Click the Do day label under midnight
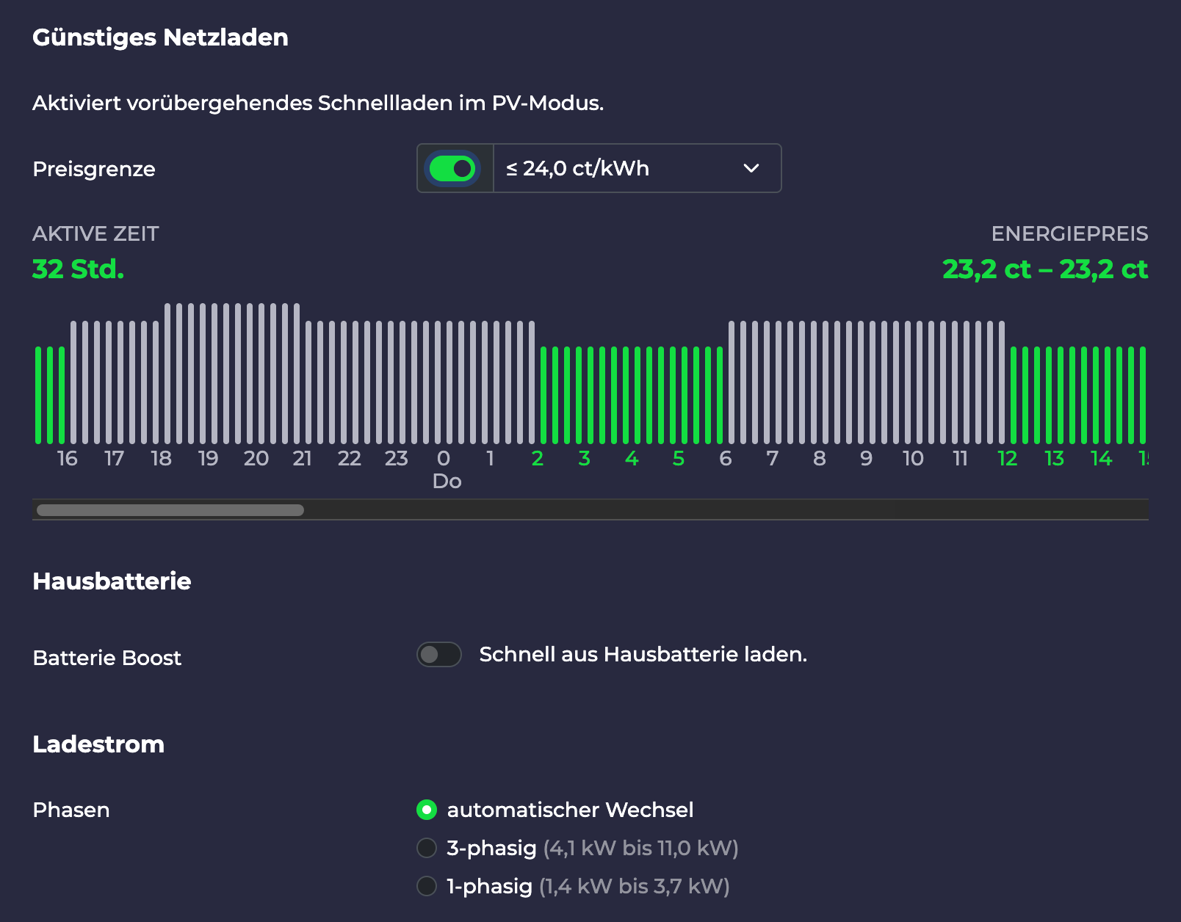This screenshot has width=1181, height=922. (447, 482)
